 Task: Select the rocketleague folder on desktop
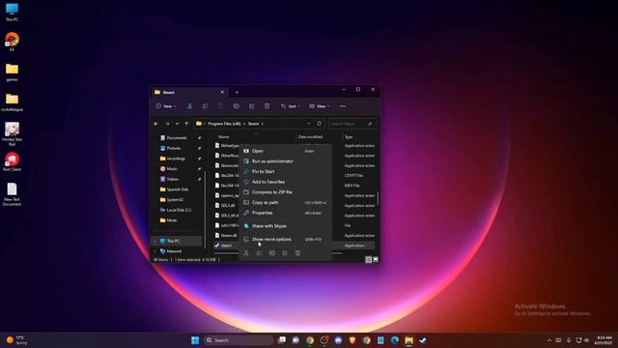[12, 102]
